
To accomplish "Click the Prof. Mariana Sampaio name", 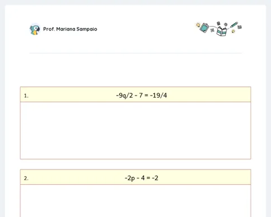I will coord(70,29).
